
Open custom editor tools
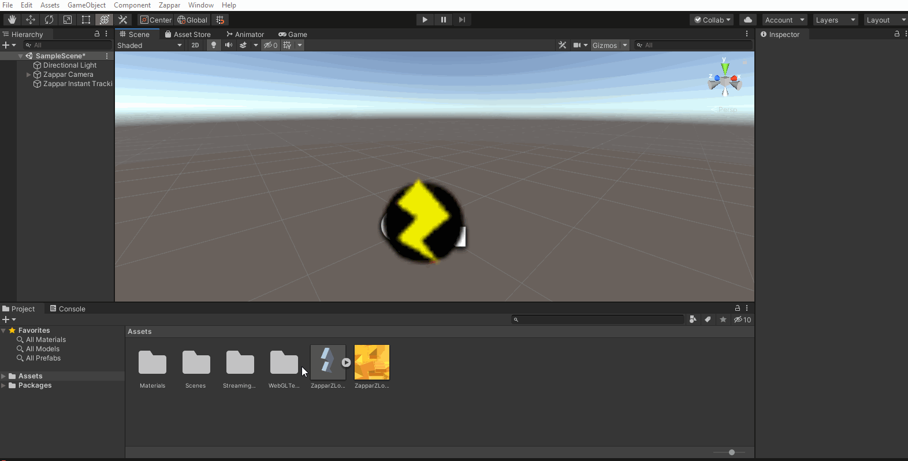tap(123, 20)
